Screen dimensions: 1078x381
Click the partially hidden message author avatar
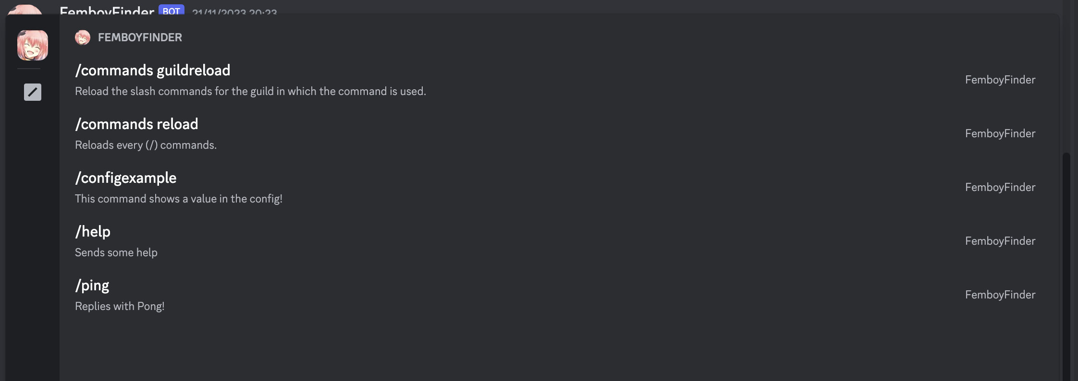point(25,9)
